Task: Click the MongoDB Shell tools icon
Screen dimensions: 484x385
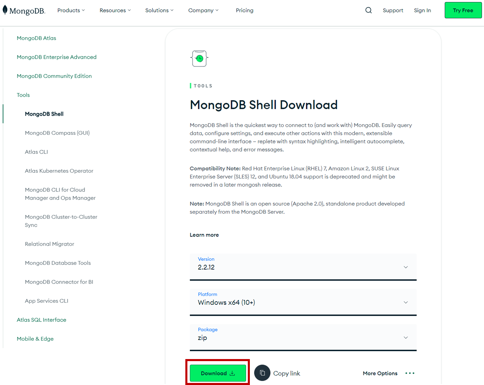Action: coord(199,58)
